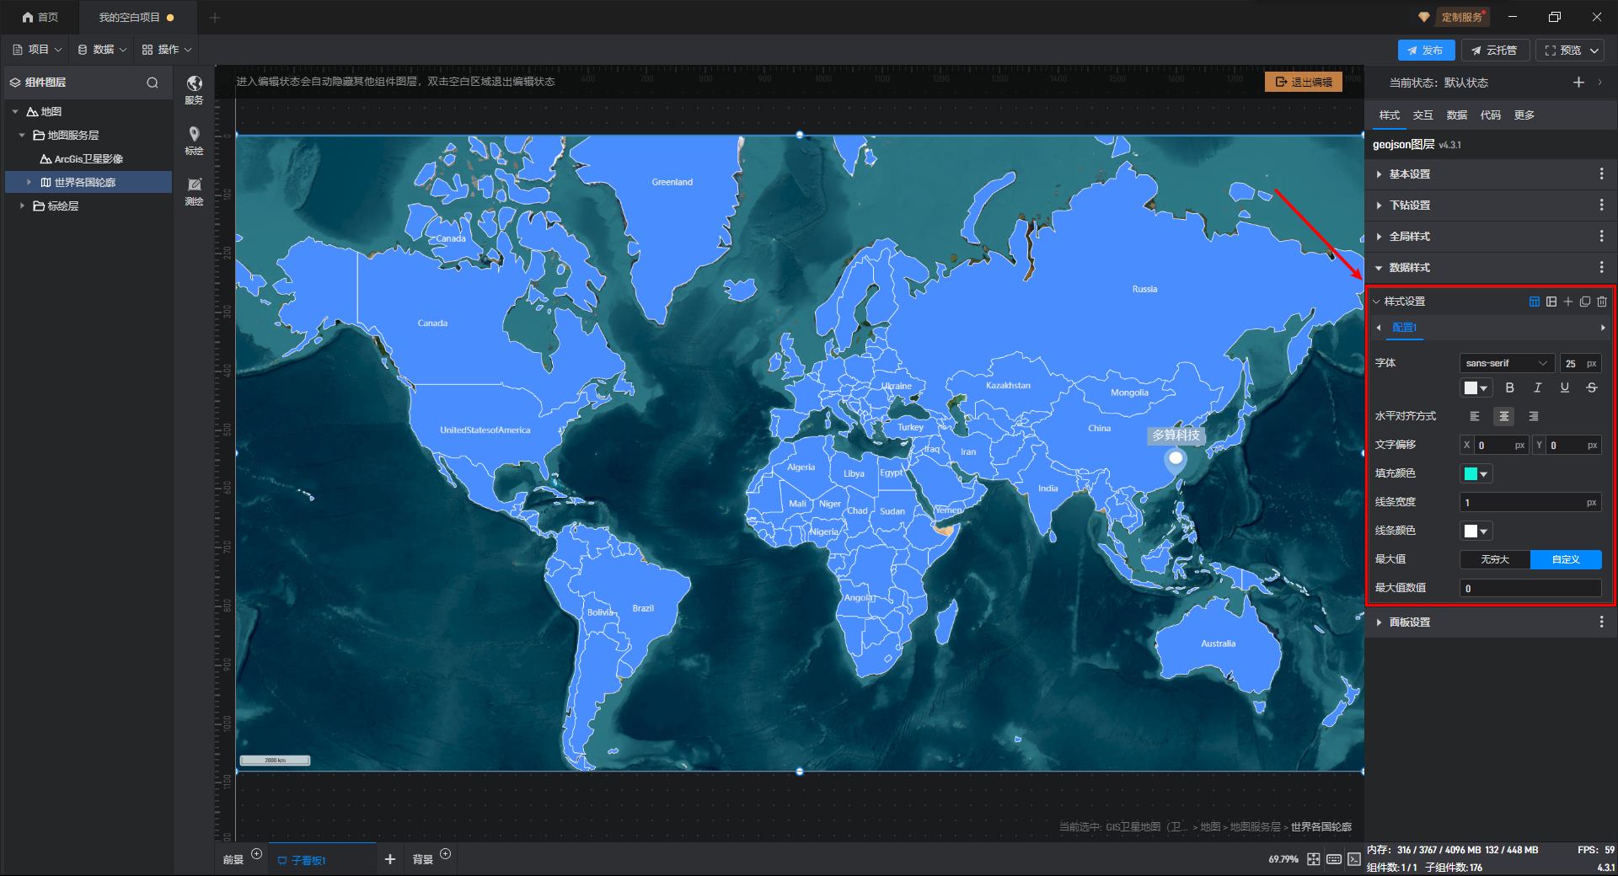Click the plus icon beside 背景
1618x876 pixels.
click(446, 854)
